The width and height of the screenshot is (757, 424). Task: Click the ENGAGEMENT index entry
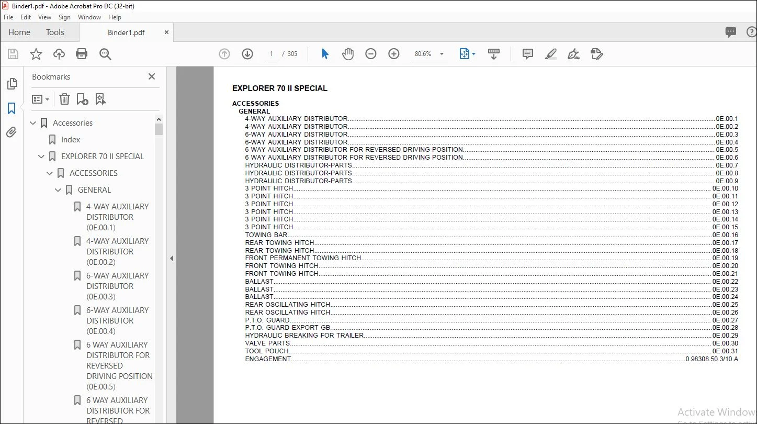pyautogui.click(x=268, y=359)
